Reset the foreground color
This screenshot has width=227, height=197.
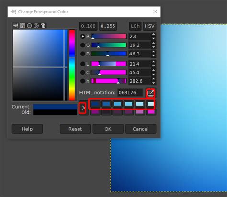click(x=75, y=129)
